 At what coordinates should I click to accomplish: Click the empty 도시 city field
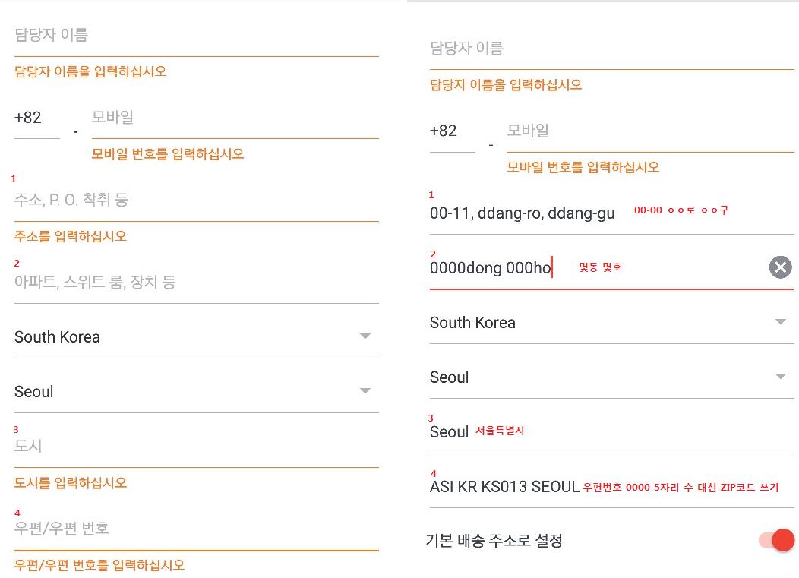point(196,447)
